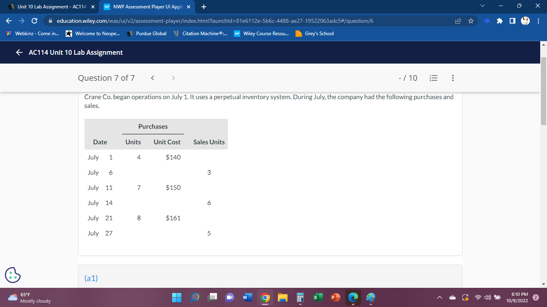Viewport: 547px width, 307px height.
Task: Open the Wiley Course Resources bookmark
Action: pos(261,34)
